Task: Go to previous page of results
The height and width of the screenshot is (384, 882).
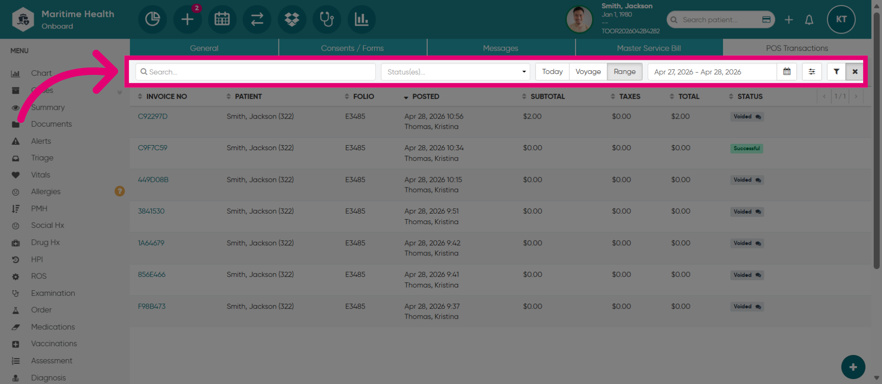Action: (824, 96)
